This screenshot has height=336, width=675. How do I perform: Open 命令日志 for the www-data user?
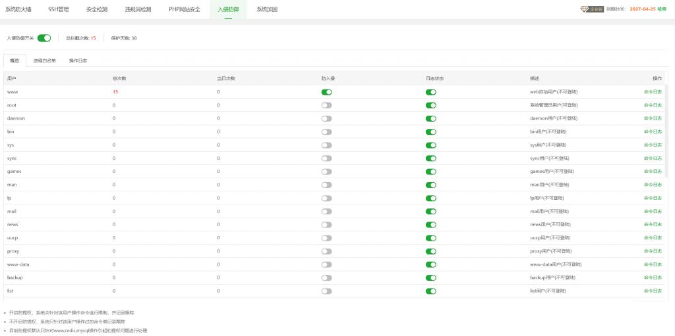point(653,264)
